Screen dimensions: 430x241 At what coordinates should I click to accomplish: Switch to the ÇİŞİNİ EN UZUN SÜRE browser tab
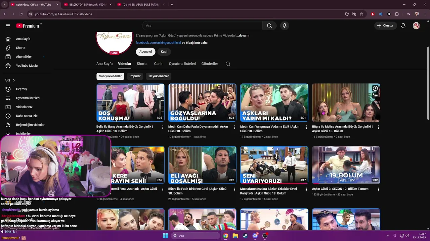[x=141, y=5]
